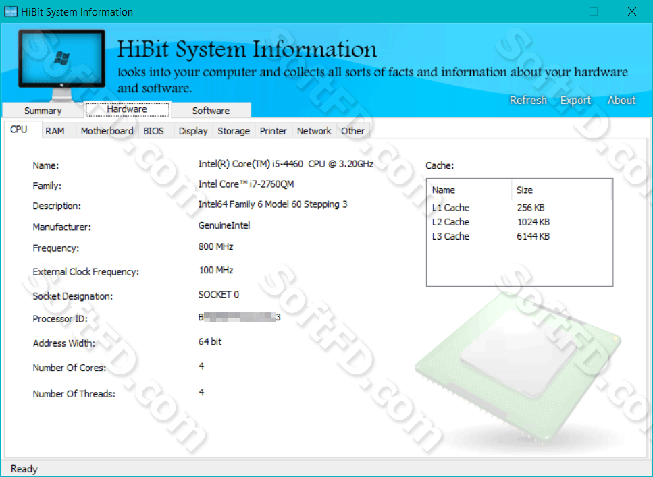
Task: Click the Family: field label
Action: (47, 186)
